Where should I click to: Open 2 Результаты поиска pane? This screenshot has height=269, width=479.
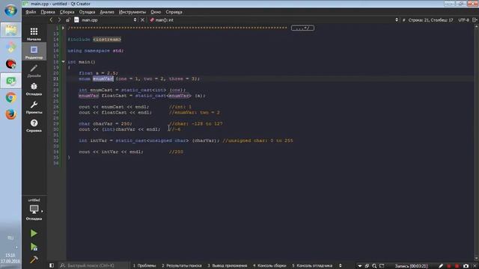(182, 266)
